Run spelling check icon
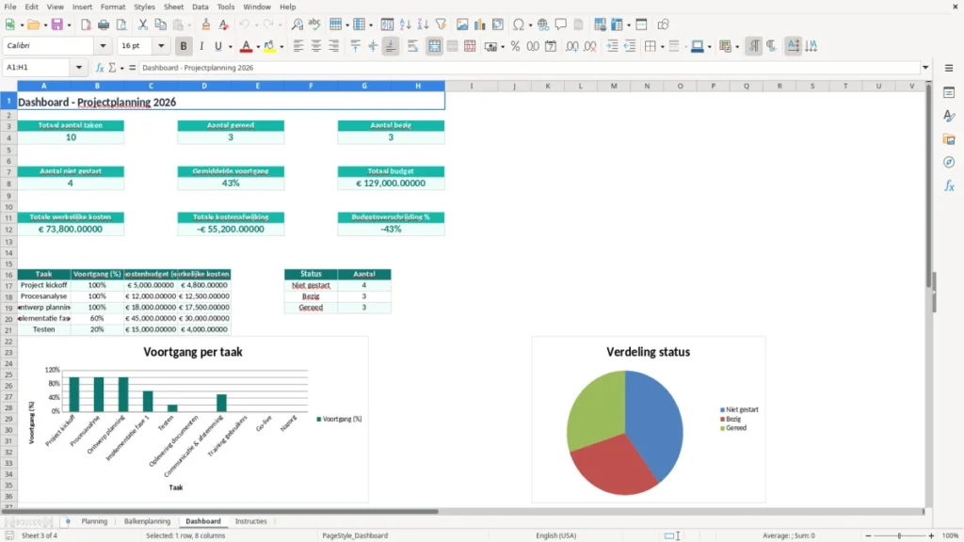Image resolution: width=964 pixels, height=542 pixels. [314, 24]
